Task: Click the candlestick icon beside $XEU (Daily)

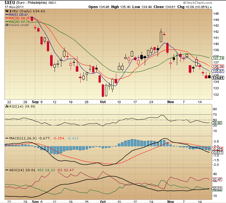Action: pyautogui.click(x=7, y=11)
